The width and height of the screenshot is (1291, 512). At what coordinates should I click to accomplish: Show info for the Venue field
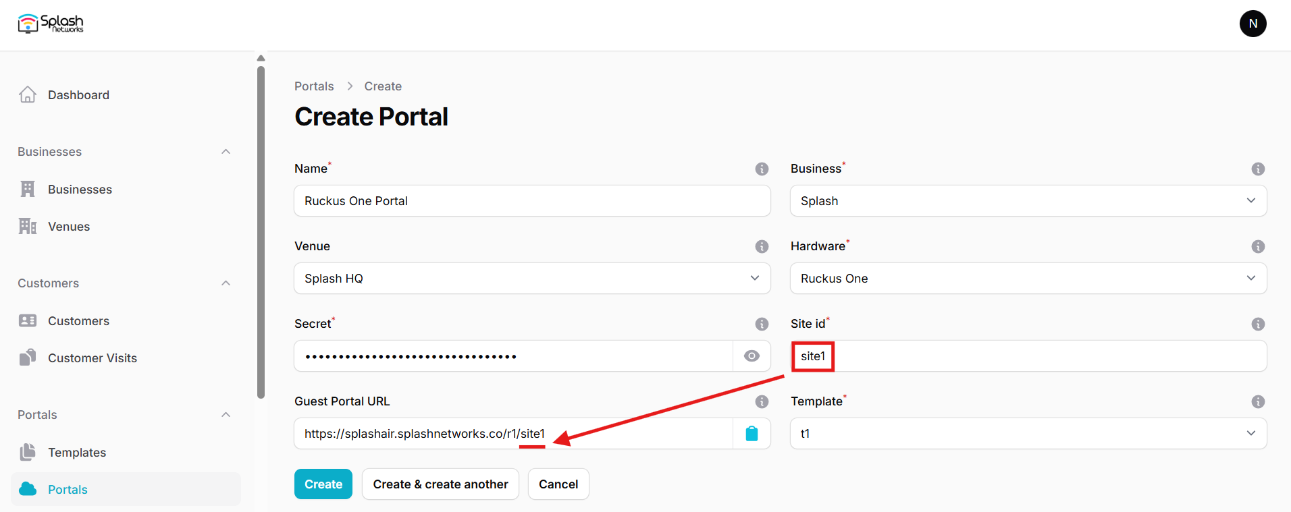(762, 246)
